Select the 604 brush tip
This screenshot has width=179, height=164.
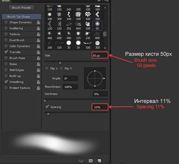pos(78,26)
